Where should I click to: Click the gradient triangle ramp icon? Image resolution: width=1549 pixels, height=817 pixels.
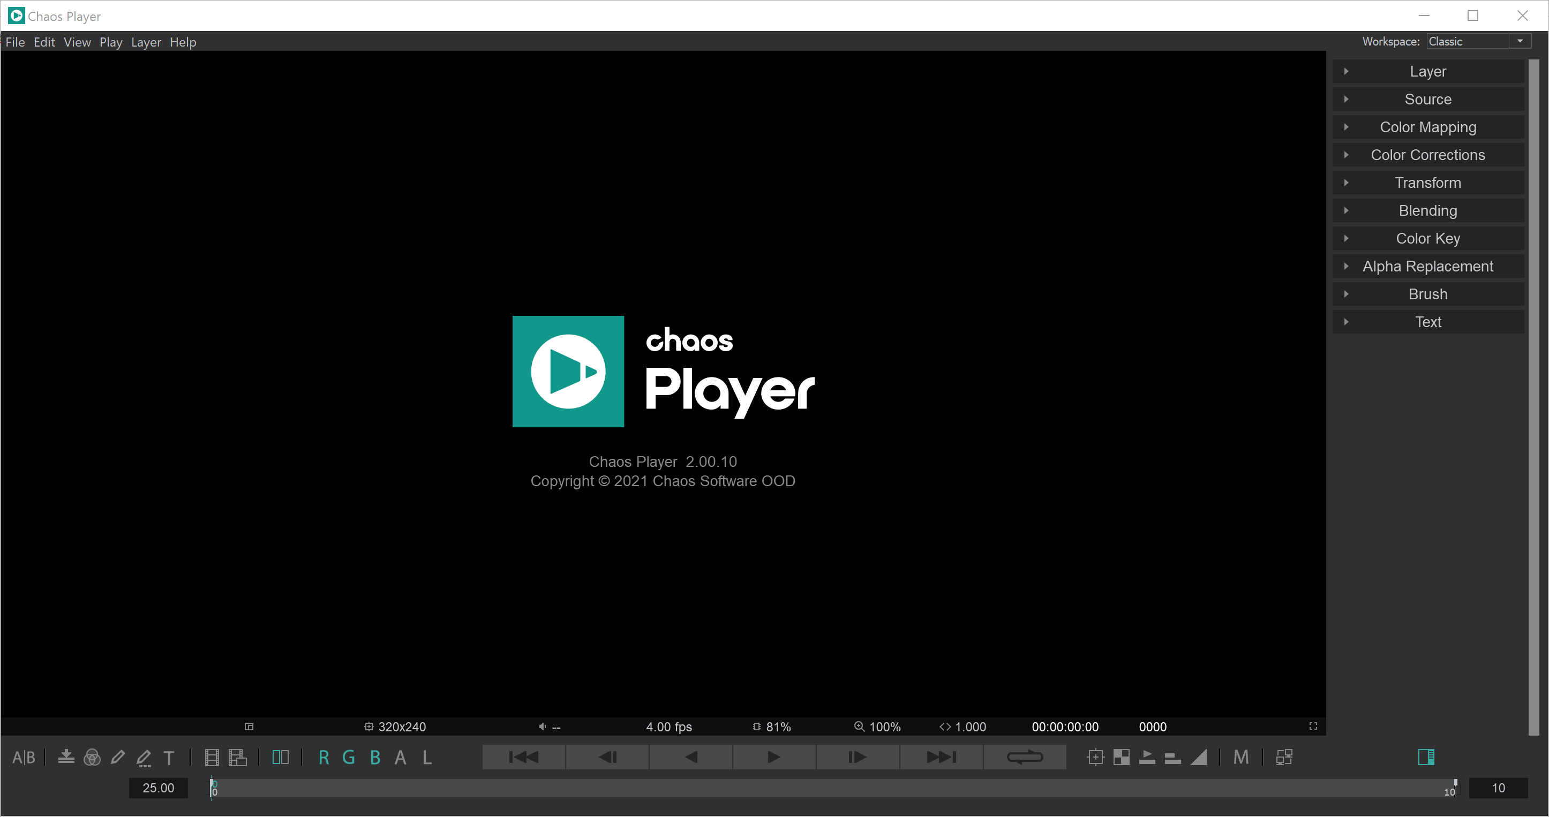(x=1198, y=758)
